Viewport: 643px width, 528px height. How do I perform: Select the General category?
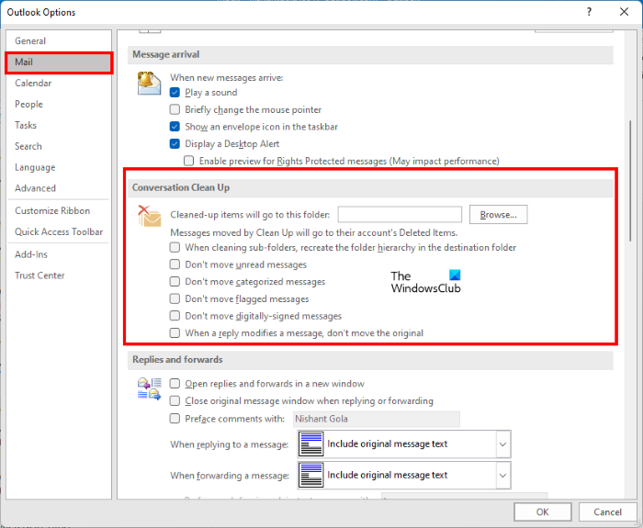click(59, 41)
